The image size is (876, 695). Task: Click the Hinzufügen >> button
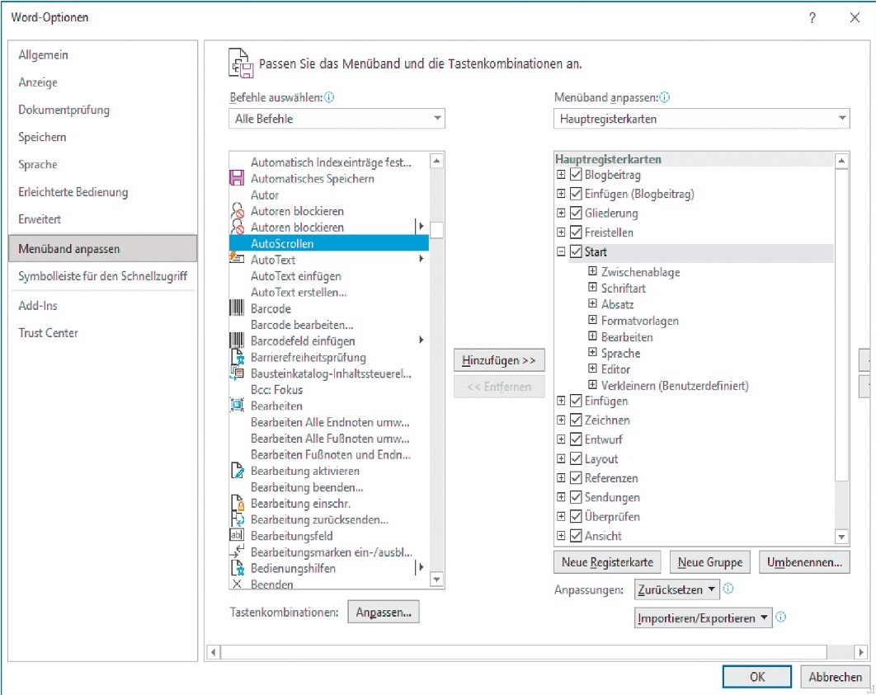tap(499, 360)
